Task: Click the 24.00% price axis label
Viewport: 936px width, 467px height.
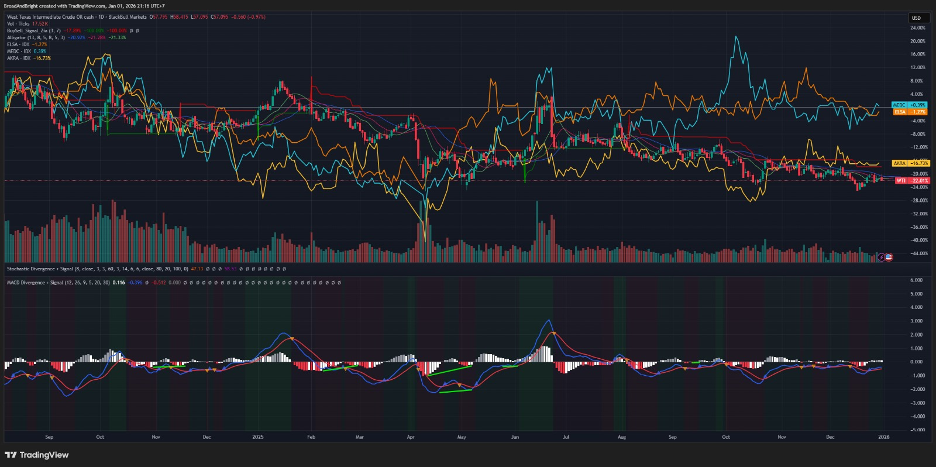Action: [918, 28]
